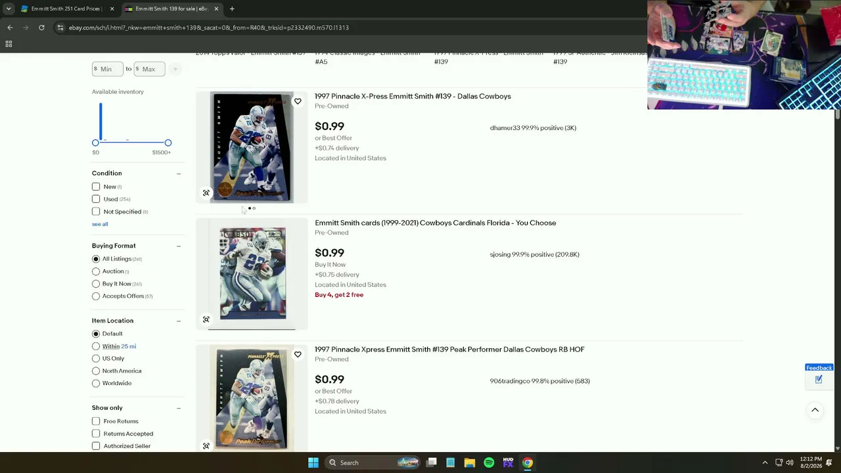Focus the Min price input field
Image resolution: width=841 pixels, height=473 pixels.
point(107,69)
